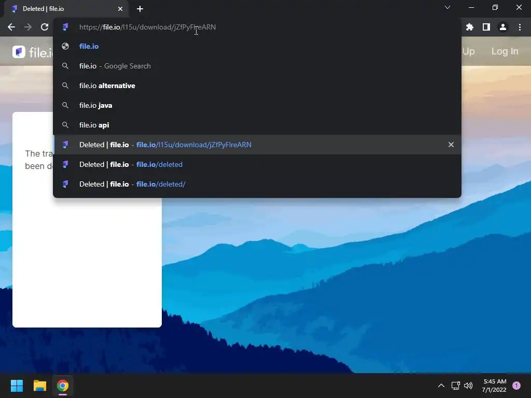Click the Chrome taskbar icon
531x398 pixels.
point(63,386)
